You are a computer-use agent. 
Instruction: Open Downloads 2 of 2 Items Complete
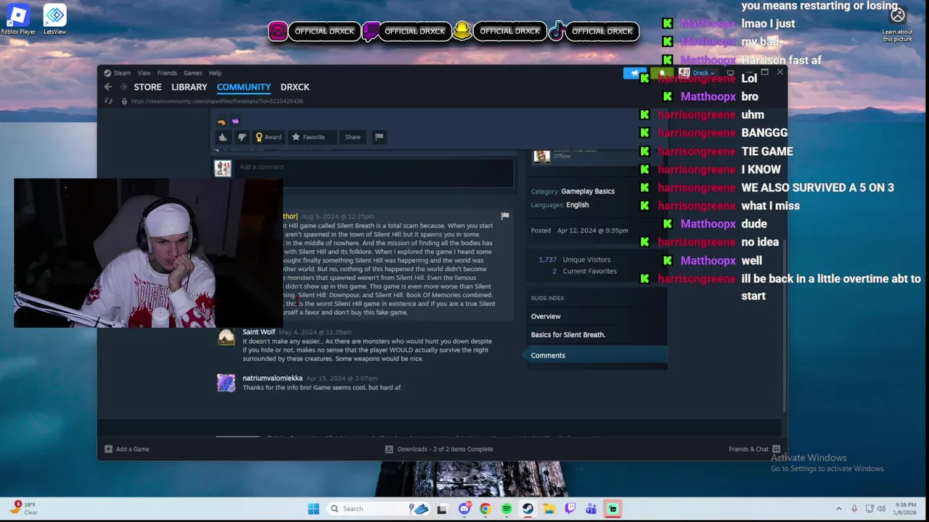tap(445, 449)
